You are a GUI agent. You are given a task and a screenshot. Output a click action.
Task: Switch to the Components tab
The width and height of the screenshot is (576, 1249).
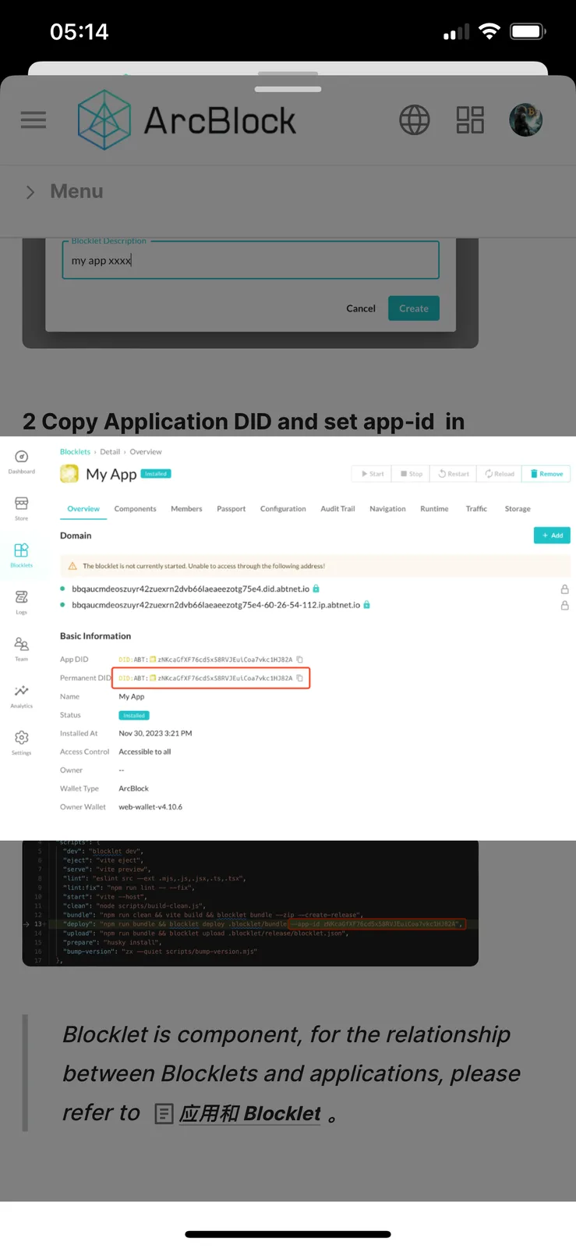point(135,509)
